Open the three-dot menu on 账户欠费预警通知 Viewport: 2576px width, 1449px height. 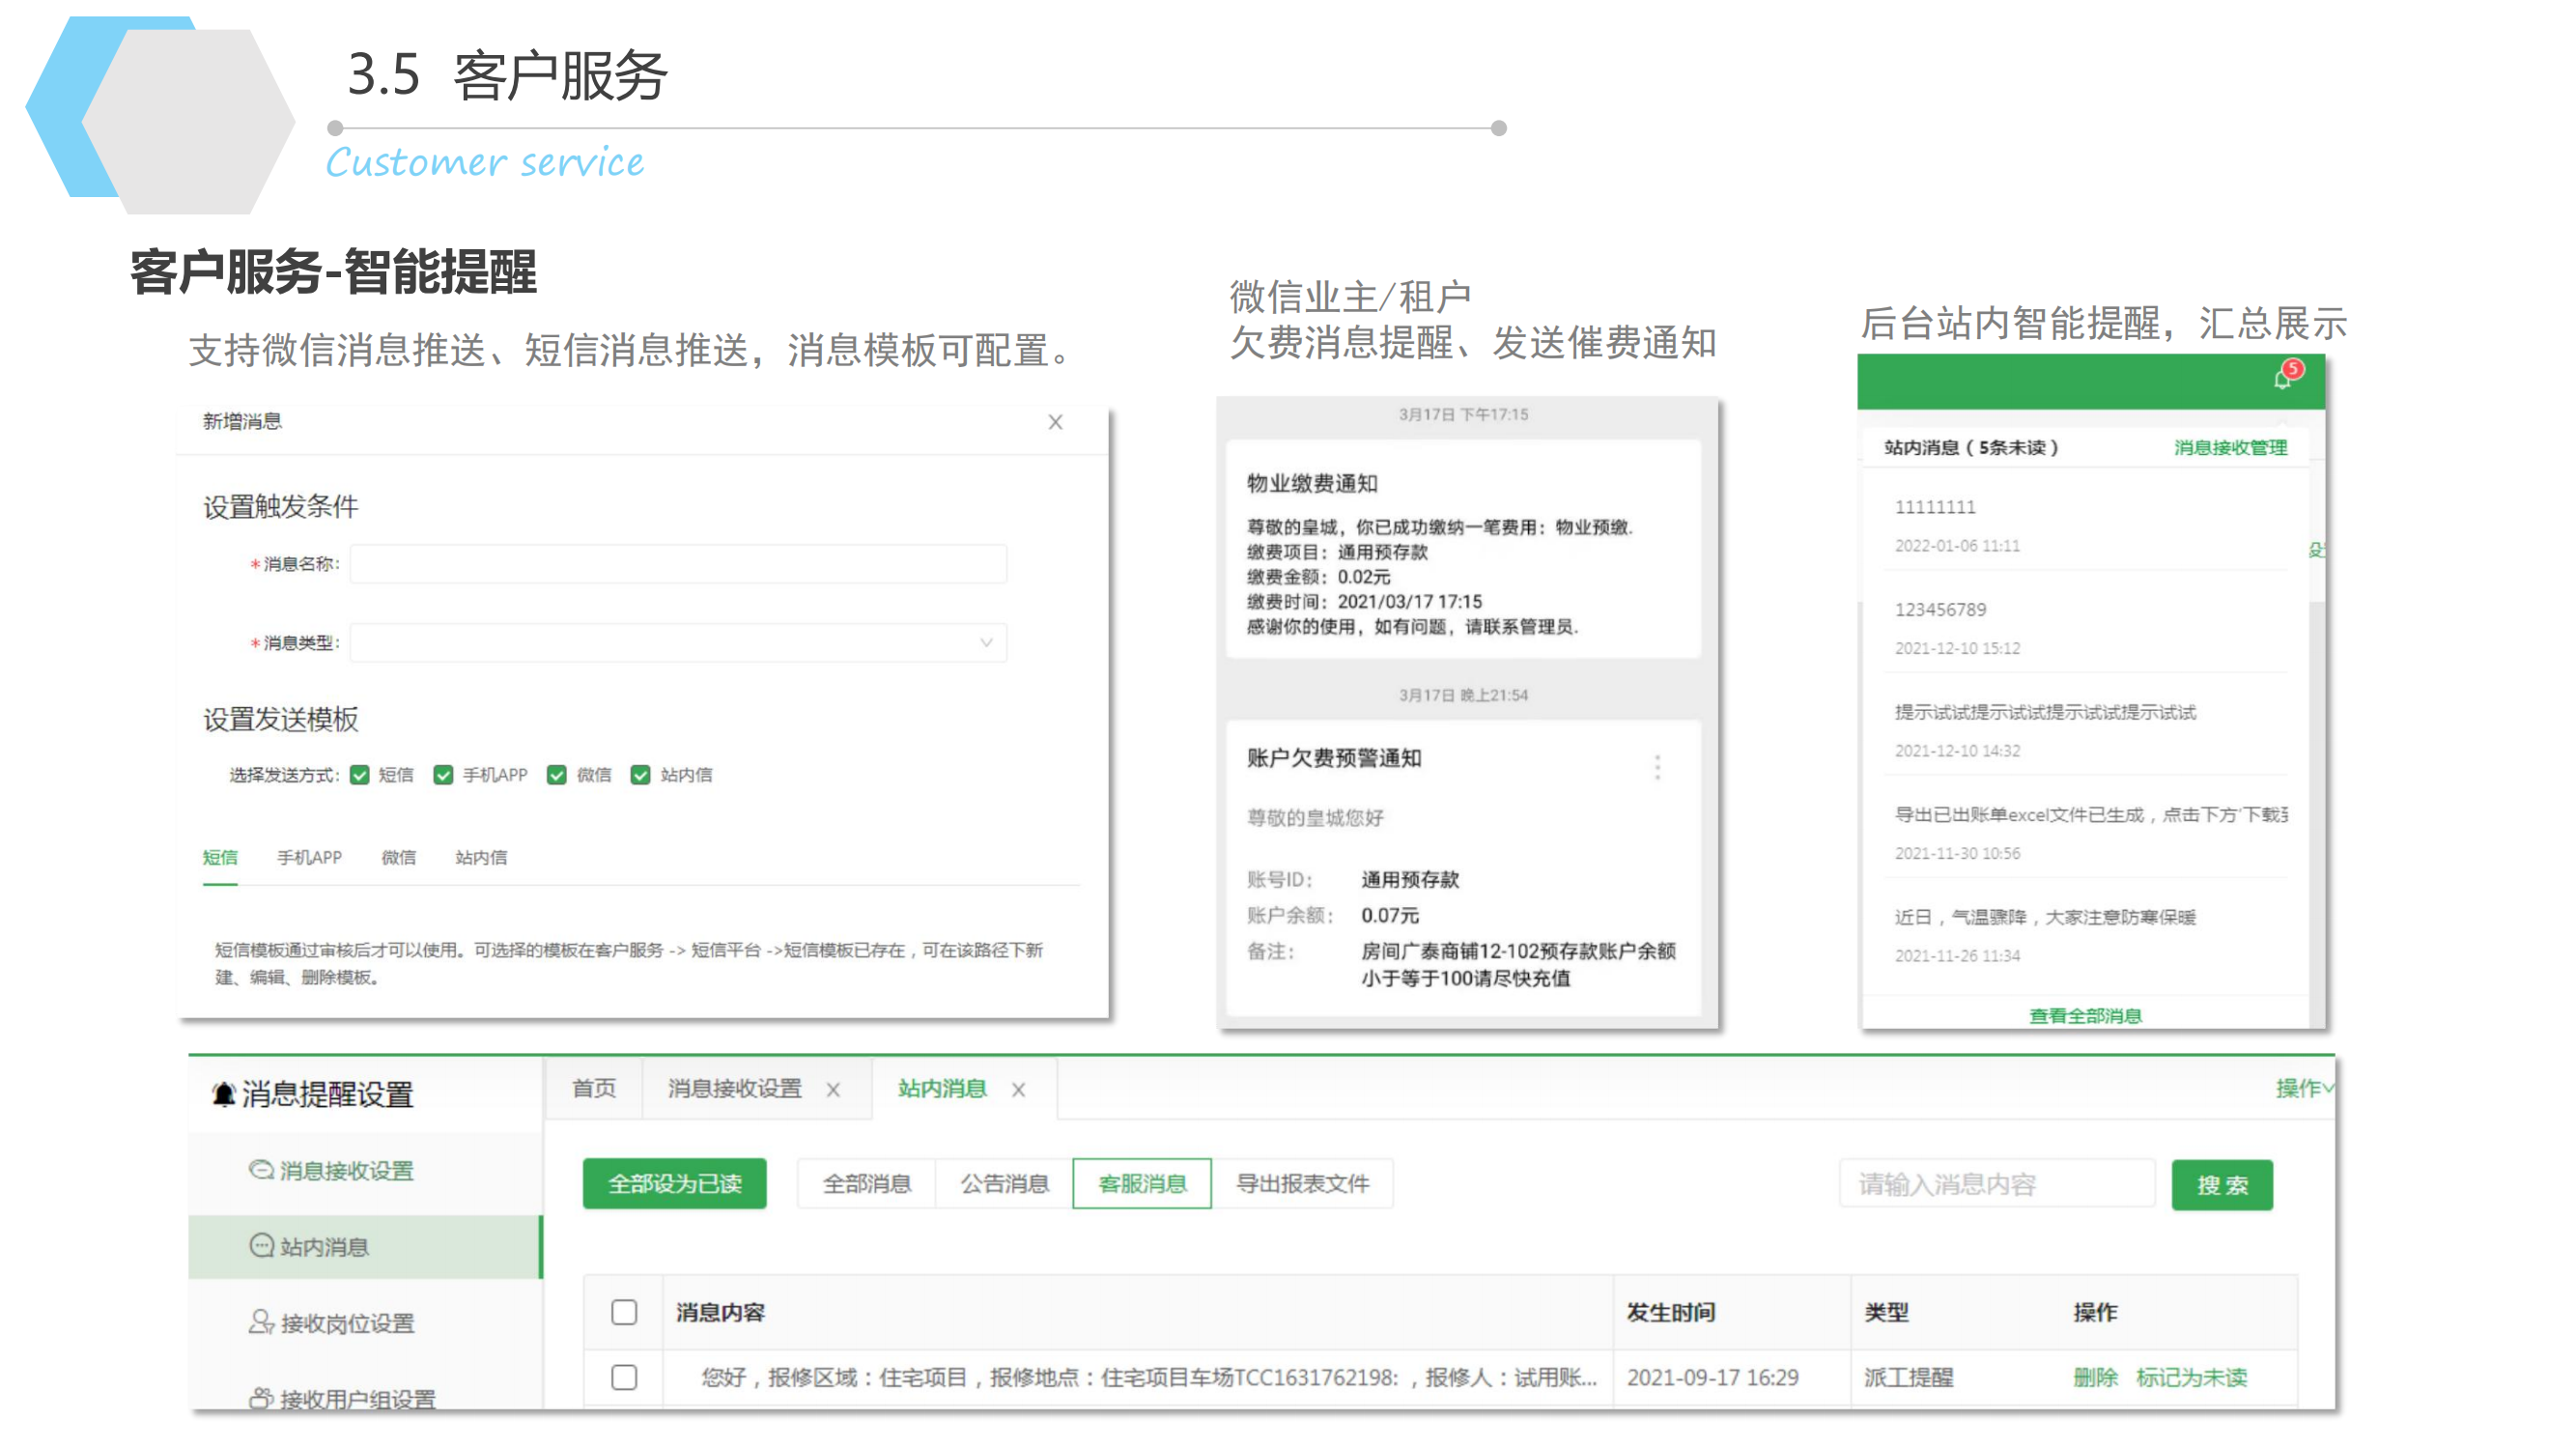coord(1657,767)
